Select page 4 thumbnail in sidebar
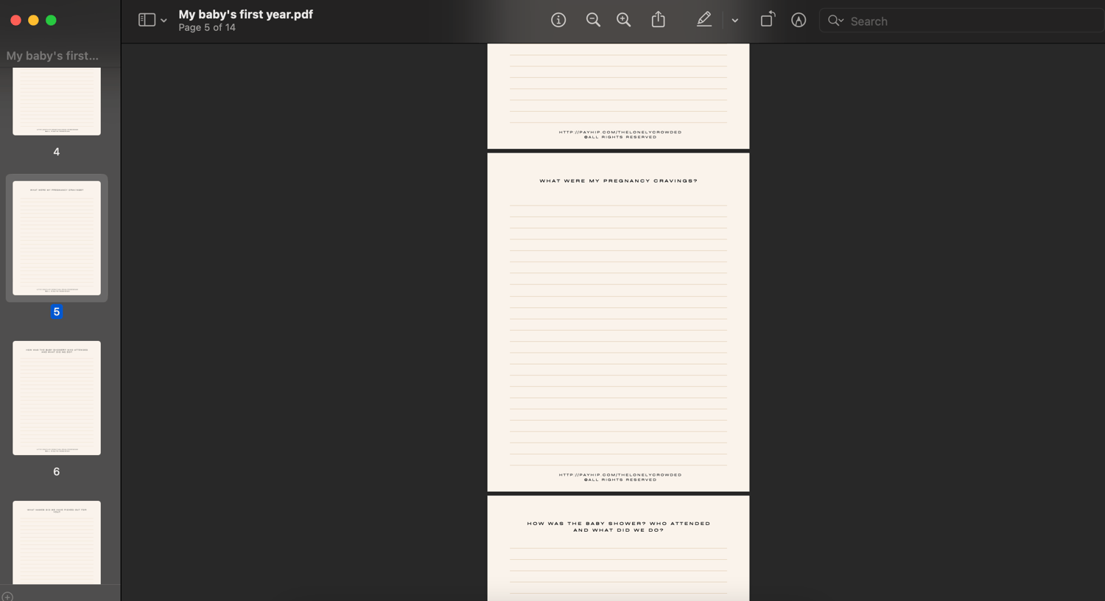This screenshot has width=1105, height=601. (57, 101)
